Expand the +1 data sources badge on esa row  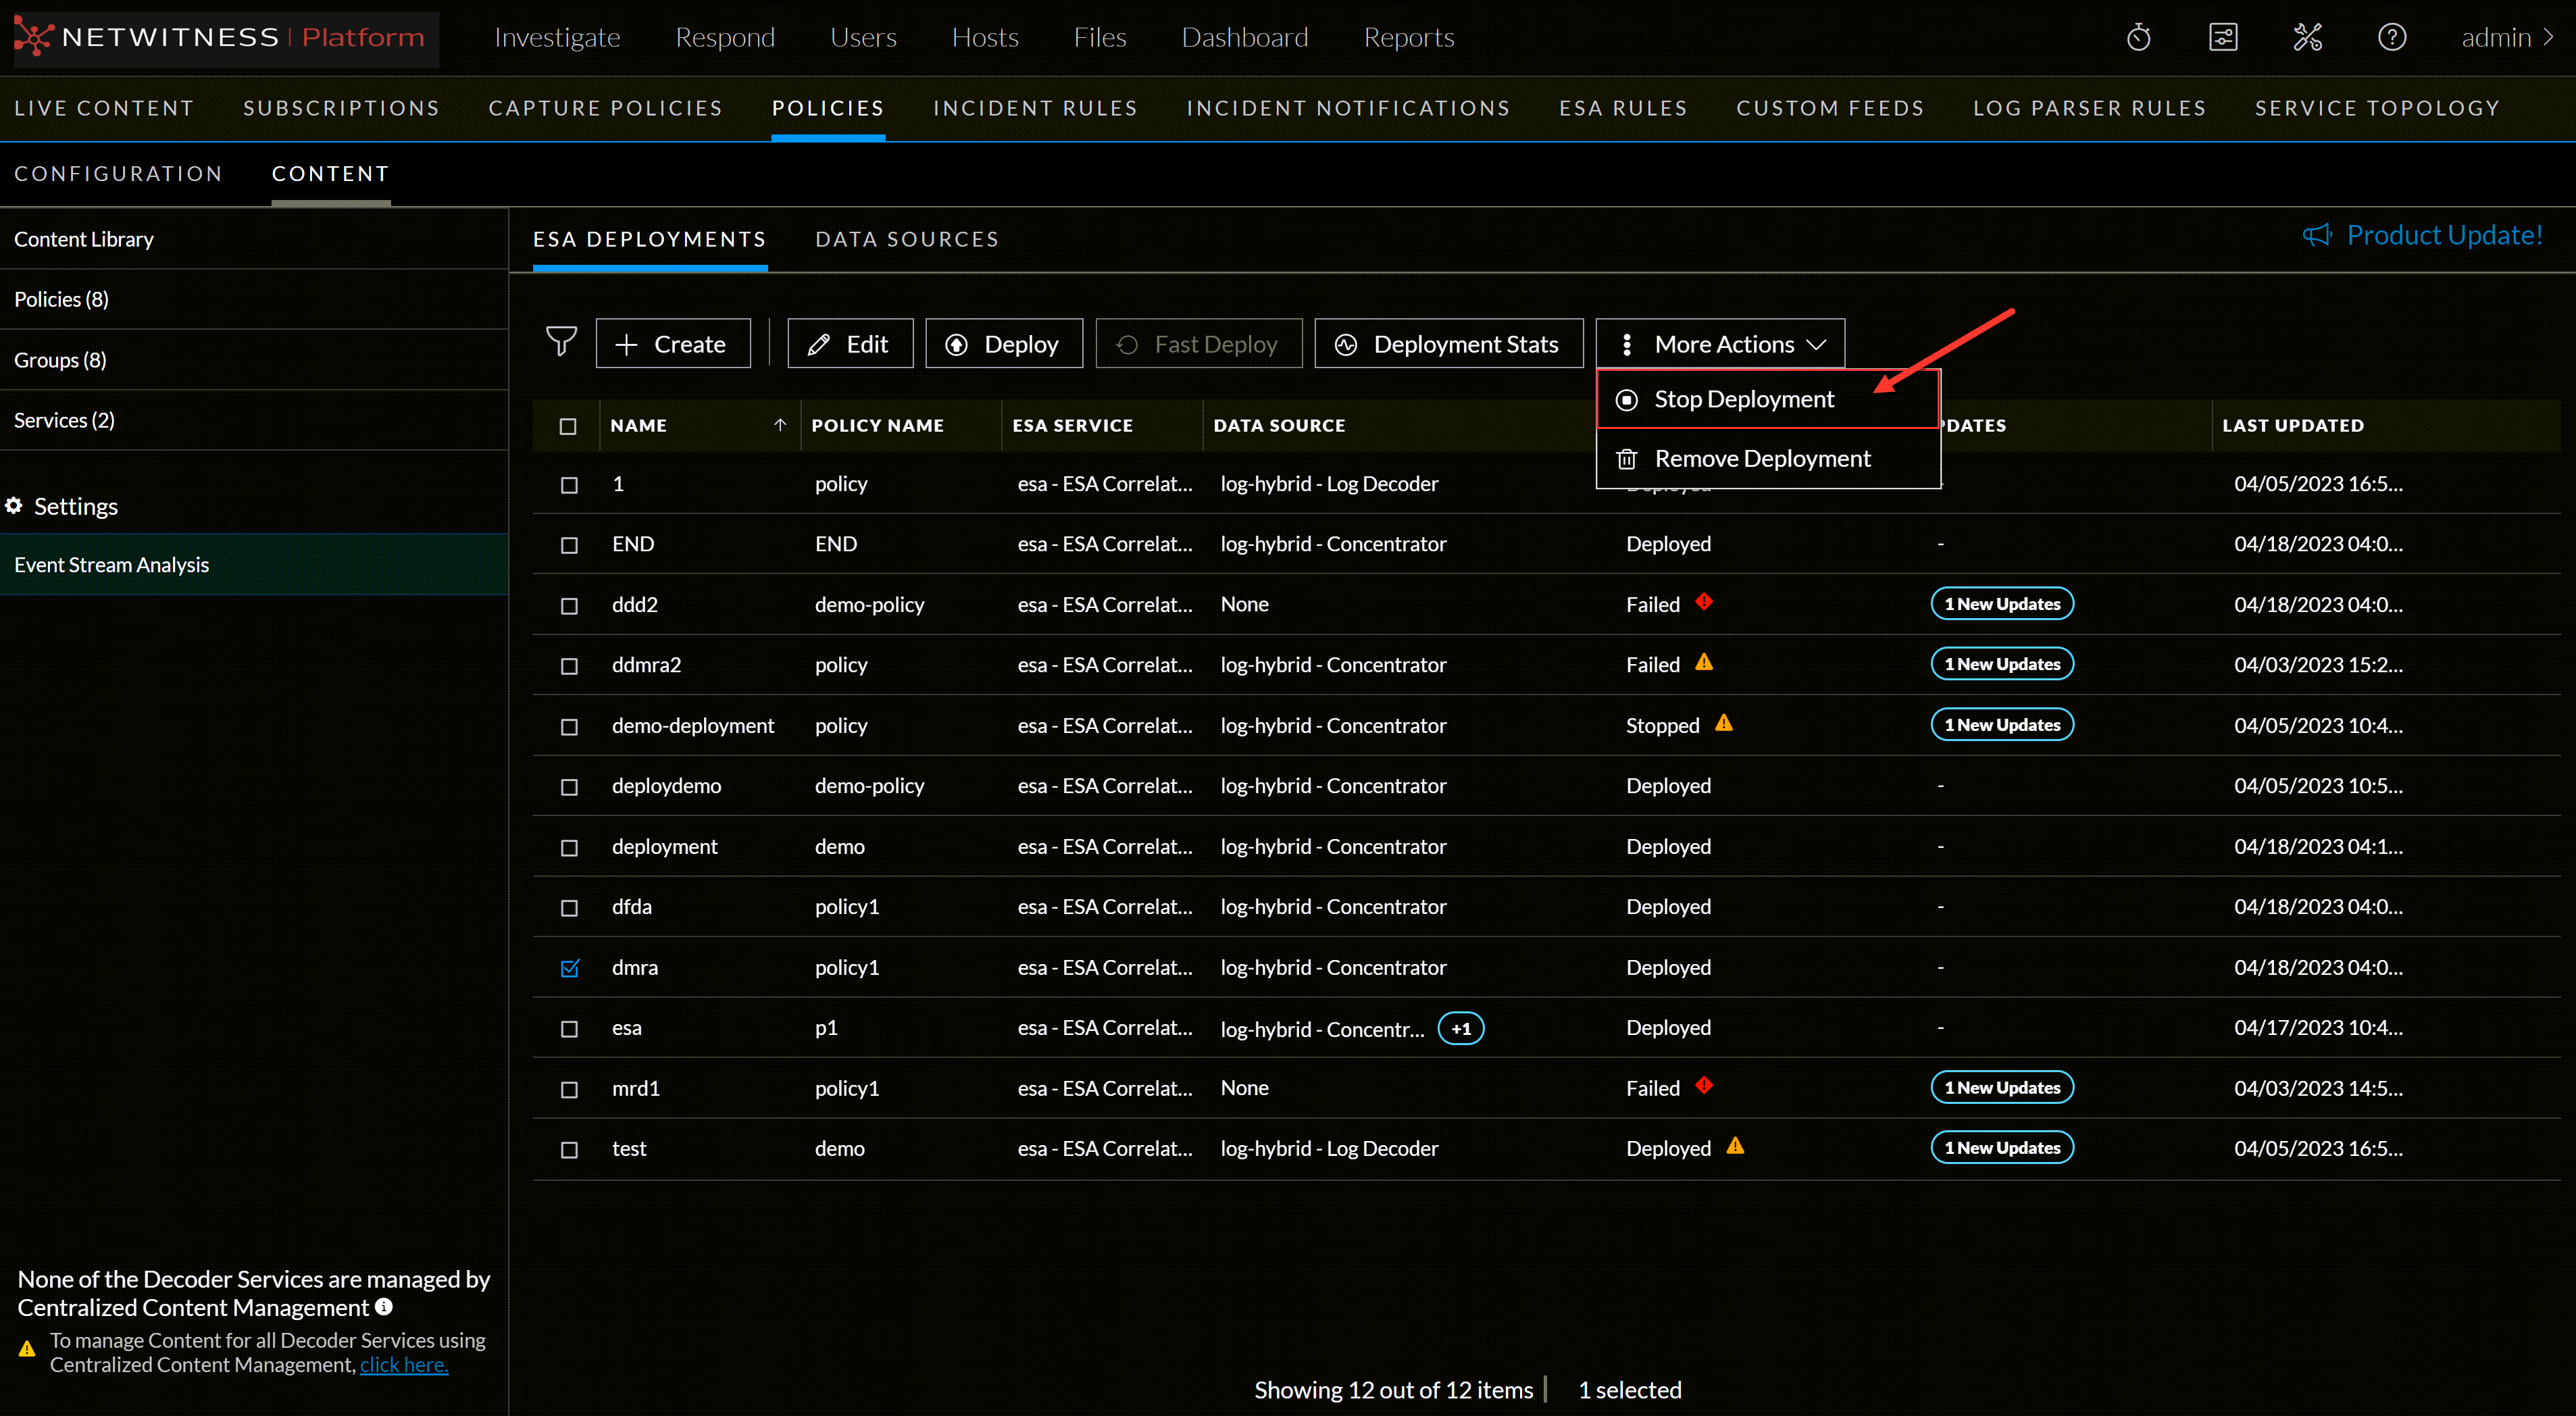click(1460, 1029)
